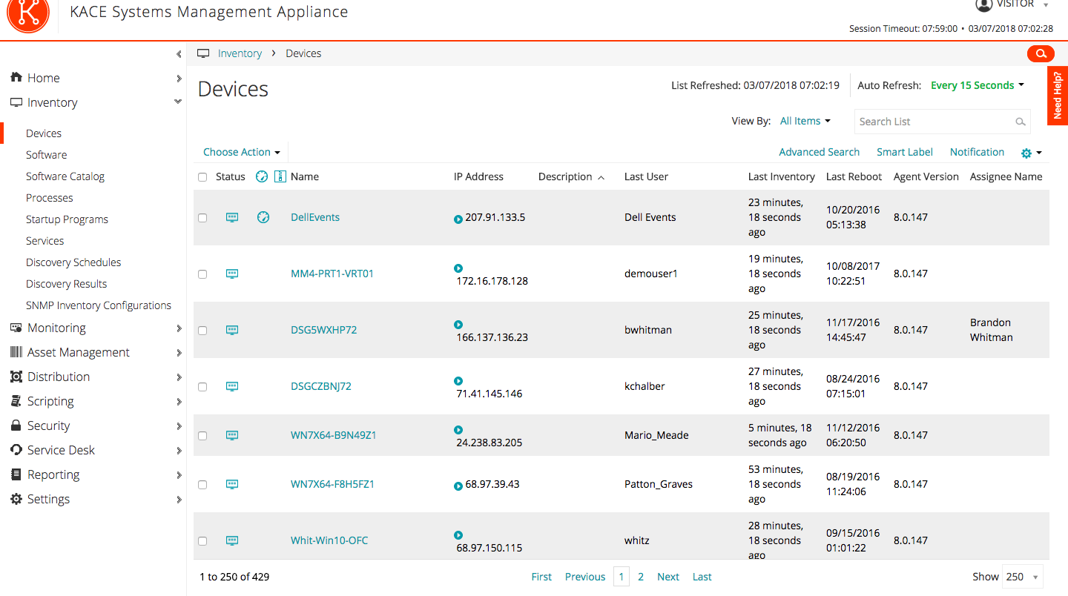
Task: Click the monitoring gauge icon for DellEvents
Action: [263, 217]
